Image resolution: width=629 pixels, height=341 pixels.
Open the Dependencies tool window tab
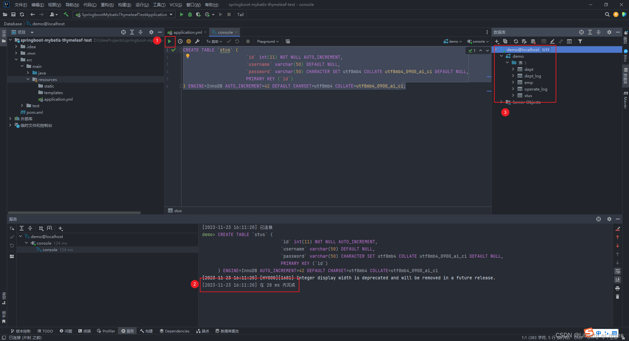click(x=175, y=331)
